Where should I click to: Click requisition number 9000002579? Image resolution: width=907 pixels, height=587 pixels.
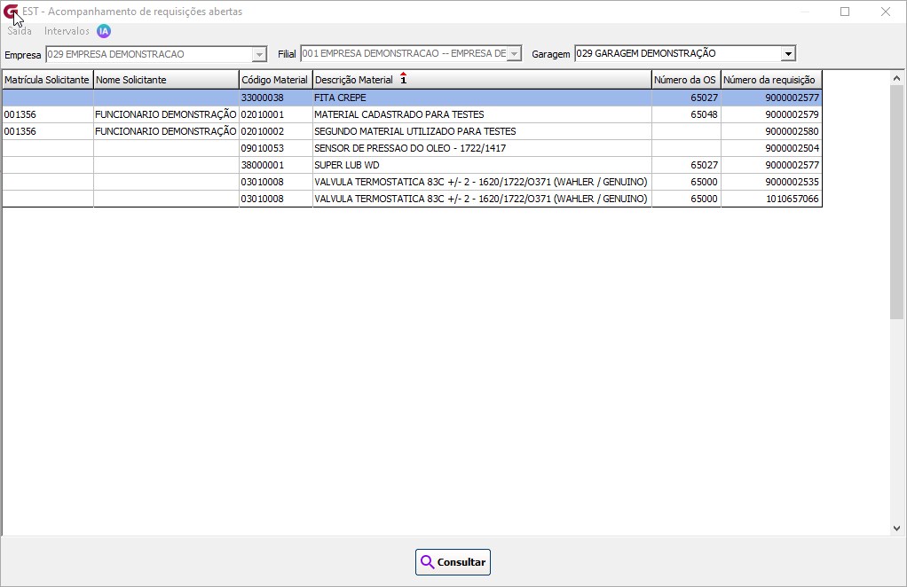771,114
